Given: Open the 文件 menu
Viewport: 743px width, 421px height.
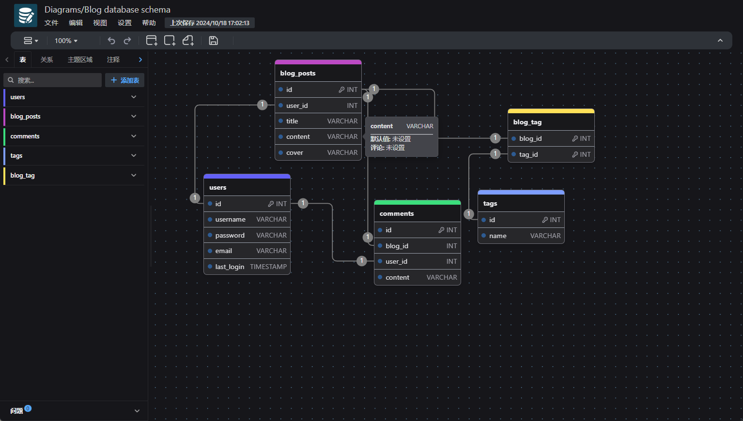Looking at the screenshot, I should pos(51,23).
